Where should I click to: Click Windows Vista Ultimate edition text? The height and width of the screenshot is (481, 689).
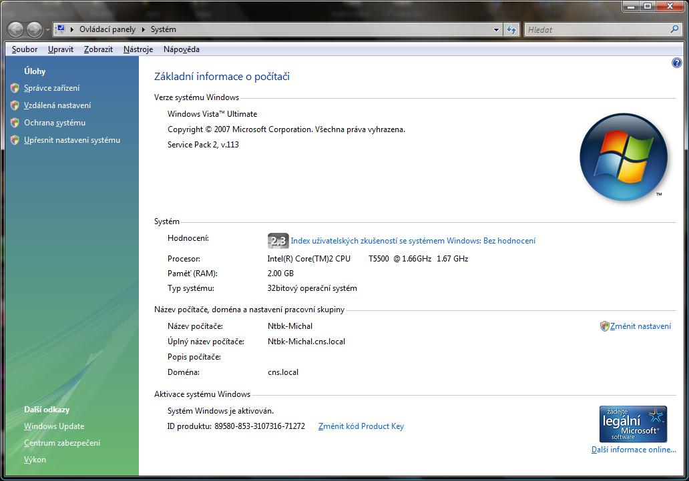point(212,114)
